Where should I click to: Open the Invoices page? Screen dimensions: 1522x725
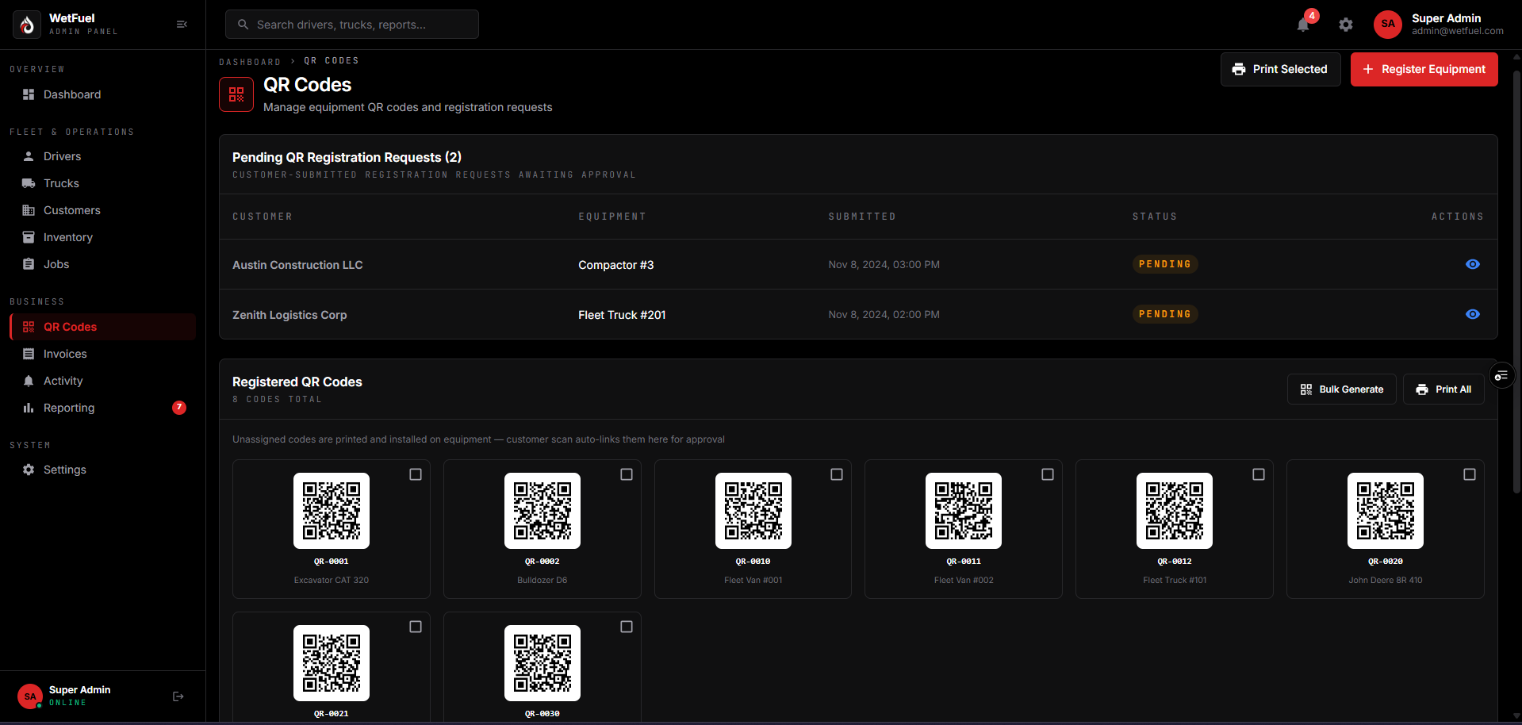pos(102,354)
